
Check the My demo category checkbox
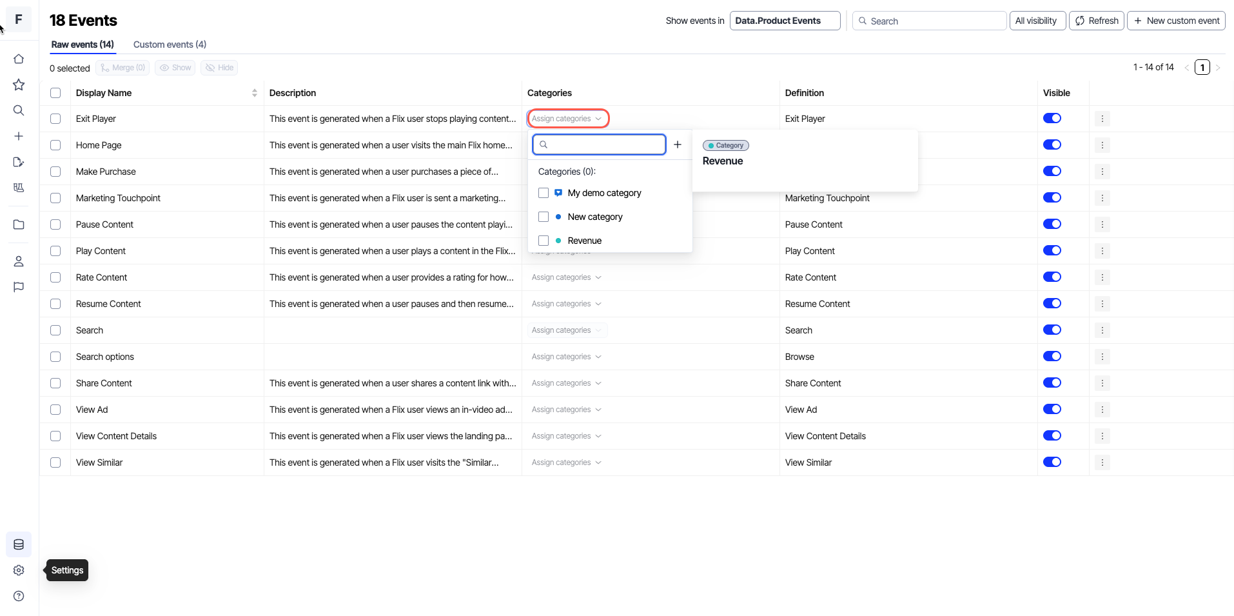[544, 193]
